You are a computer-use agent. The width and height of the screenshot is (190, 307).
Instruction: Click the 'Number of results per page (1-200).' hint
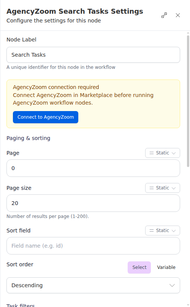pos(47,216)
